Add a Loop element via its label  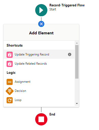click(x=18, y=100)
